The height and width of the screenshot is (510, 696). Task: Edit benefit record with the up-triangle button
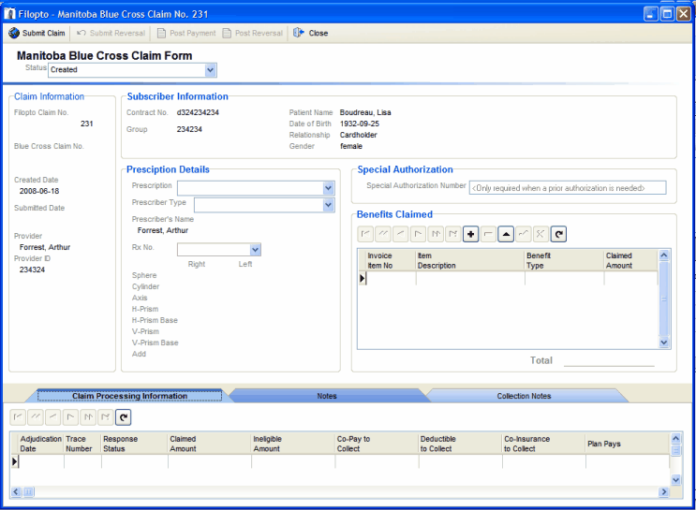pyautogui.click(x=506, y=234)
